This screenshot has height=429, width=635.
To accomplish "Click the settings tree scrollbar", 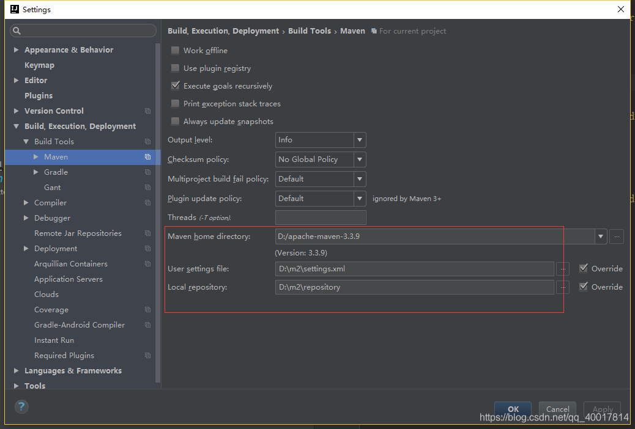I will tap(158, 213).
